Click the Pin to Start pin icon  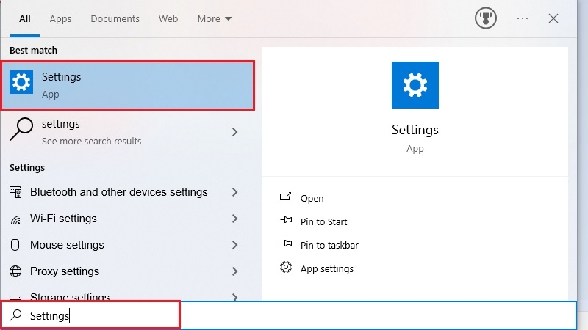coord(286,219)
